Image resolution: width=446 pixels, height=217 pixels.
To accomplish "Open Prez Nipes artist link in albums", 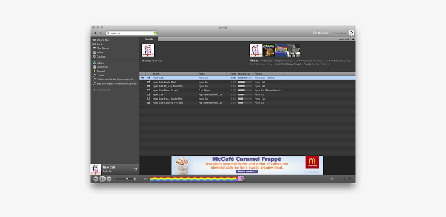I will point(323,64).
